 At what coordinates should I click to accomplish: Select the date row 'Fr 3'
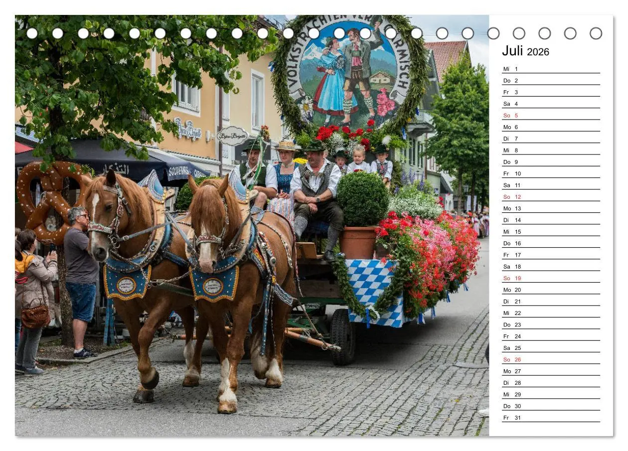click(x=551, y=92)
